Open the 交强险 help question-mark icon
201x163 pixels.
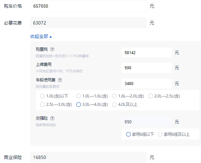point(52,118)
